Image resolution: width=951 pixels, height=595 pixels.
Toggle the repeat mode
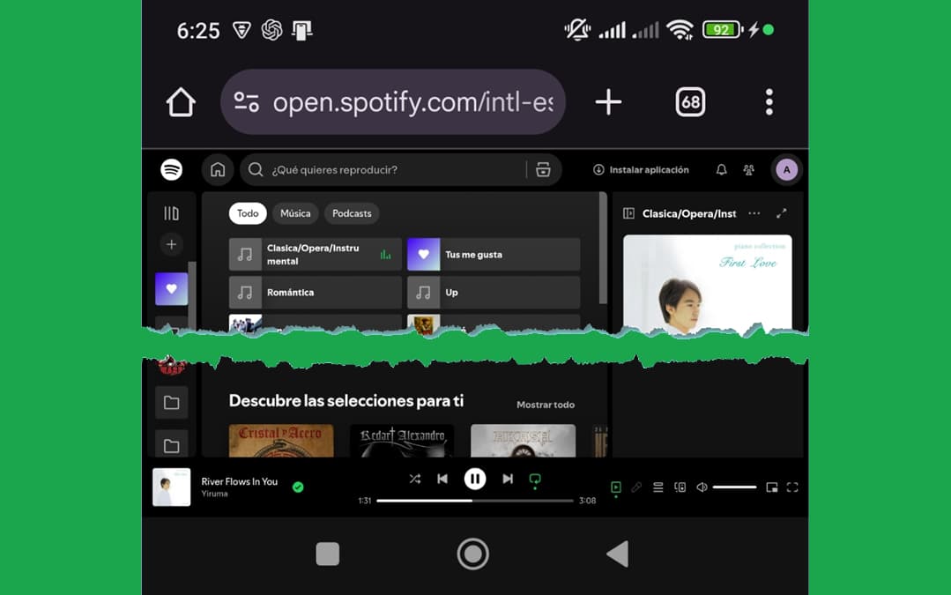pos(535,479)
